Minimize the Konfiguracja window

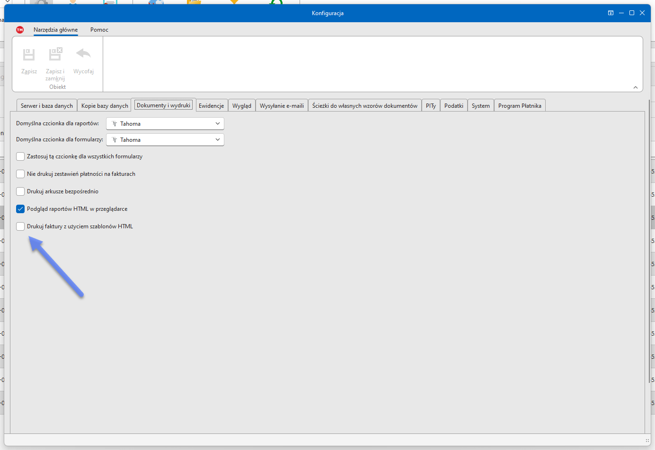[x=621, y=13]
